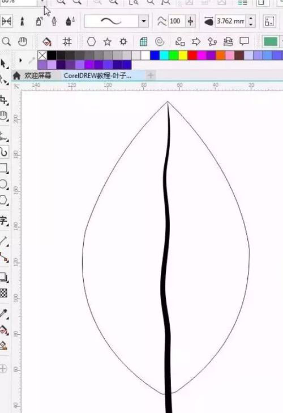The image size is (283, 413).
Task: Select the Graph Paper tool
Action: 143,41
